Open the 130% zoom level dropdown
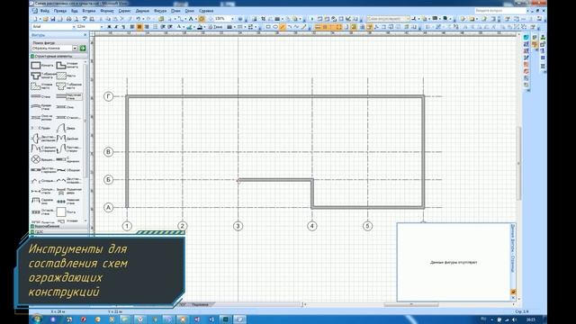576x324 pixels. point(232,19)
